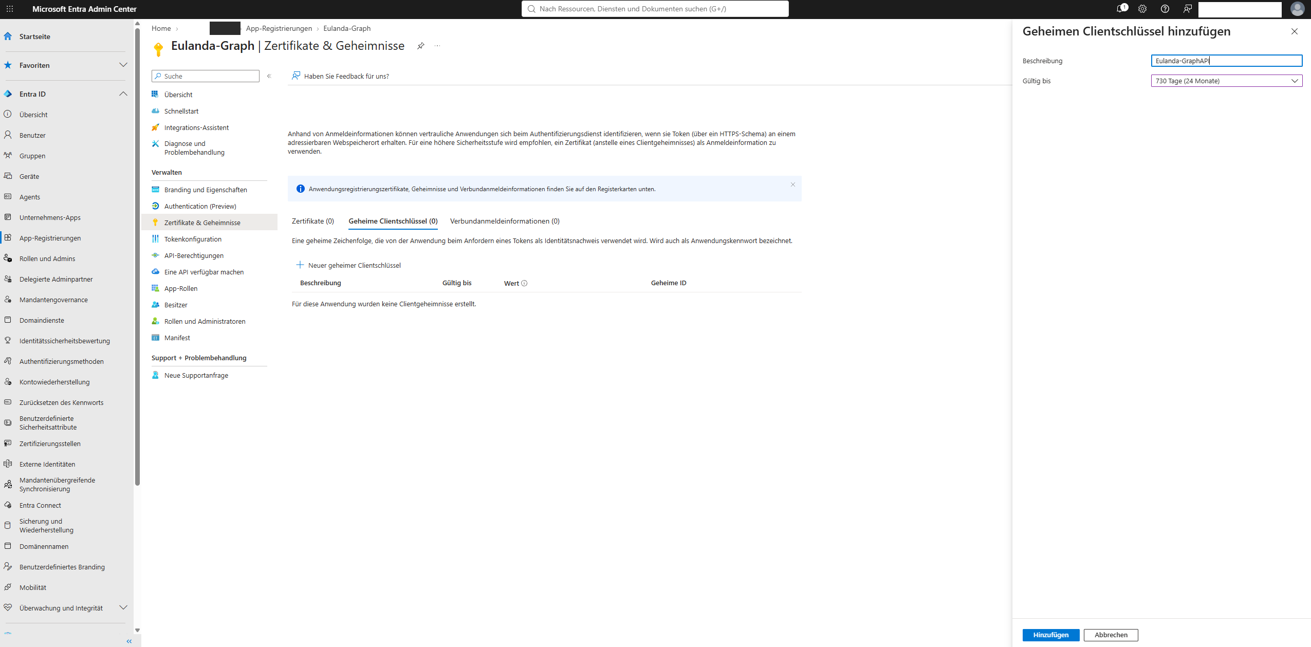Image resolution: width=1311 pixels, height=647 pixels.
Task: Collapse the resource menu with double chevron
Action: click(x=269, y=76)
